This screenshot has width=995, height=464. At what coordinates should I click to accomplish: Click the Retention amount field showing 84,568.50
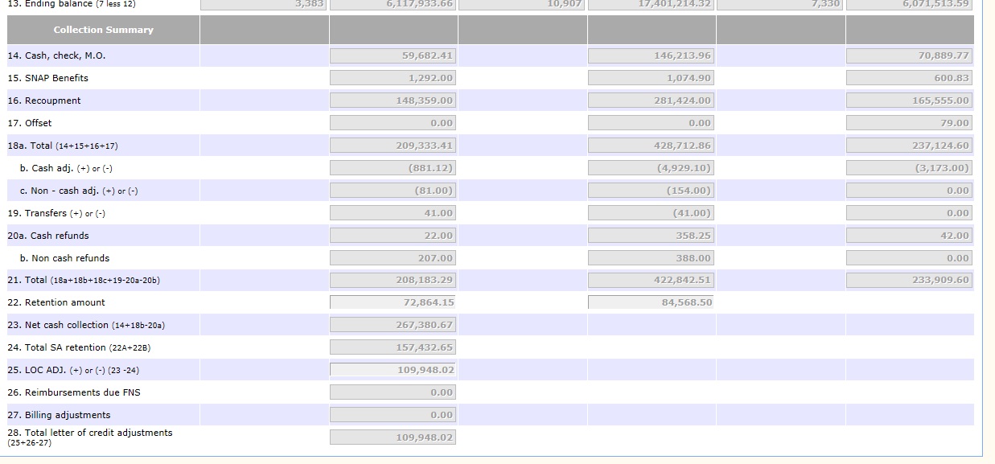651,302
